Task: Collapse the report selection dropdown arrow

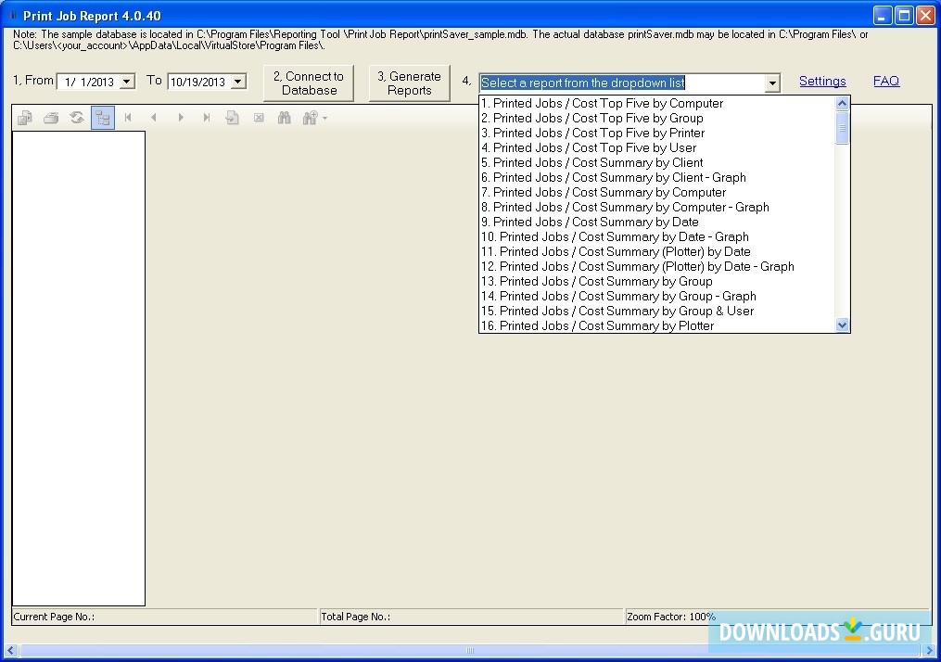Action: coord(773,83)
